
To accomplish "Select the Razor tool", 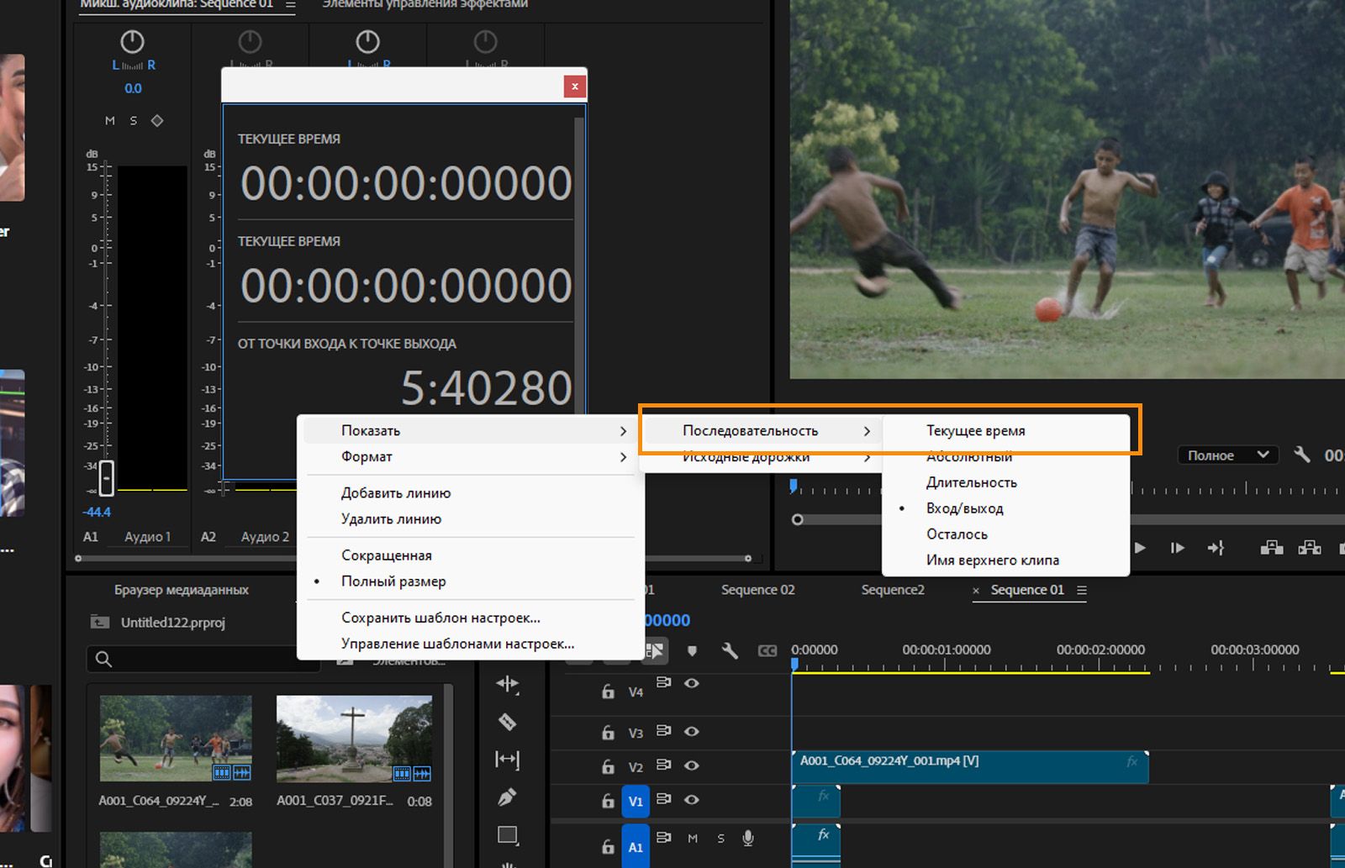I will 507,722.
